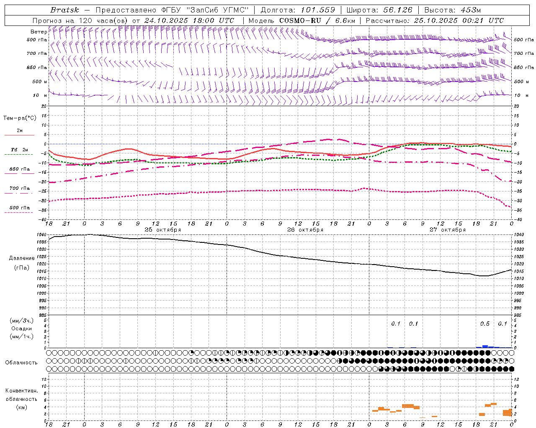
Task: Click the 0.5 precipitation amount value
Action: (485, 324)
